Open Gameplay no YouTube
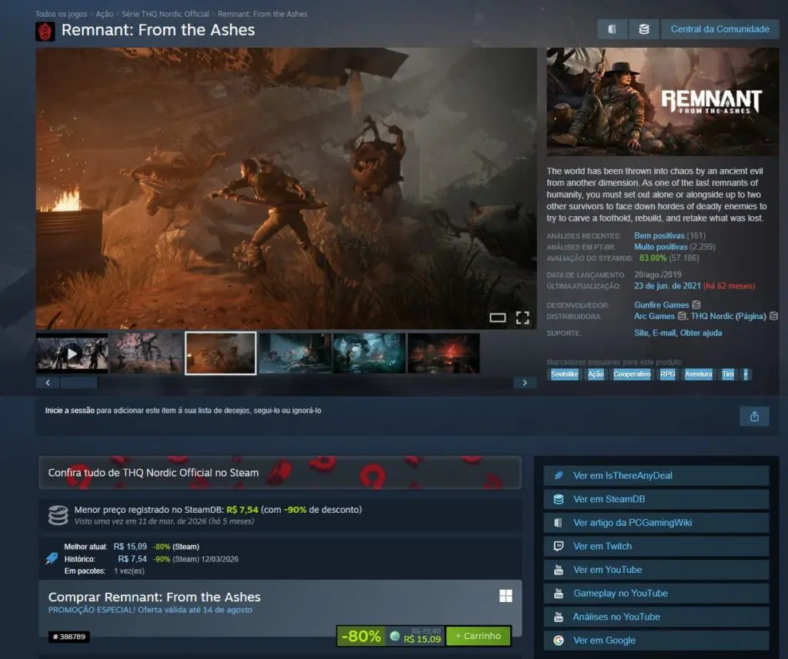Image resolution: width=788 pixels, height=659 pixels. point(656,593)
